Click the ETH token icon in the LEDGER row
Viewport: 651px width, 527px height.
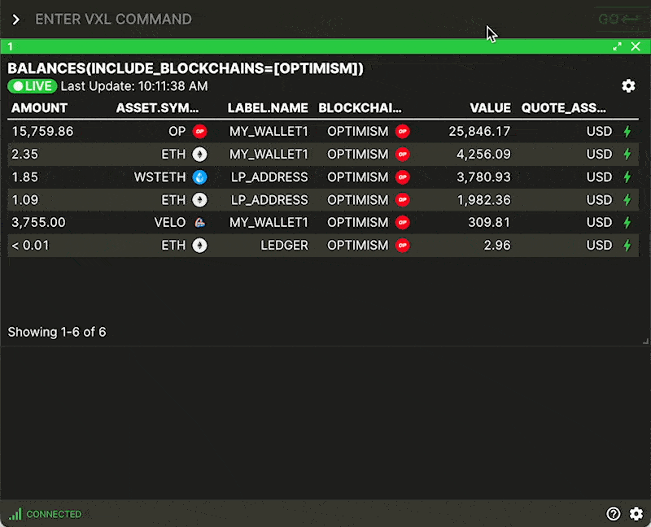tap(199, 246)
